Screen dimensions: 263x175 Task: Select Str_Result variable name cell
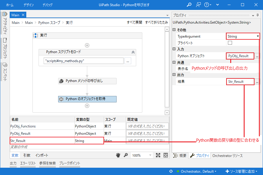pos(42,141)
